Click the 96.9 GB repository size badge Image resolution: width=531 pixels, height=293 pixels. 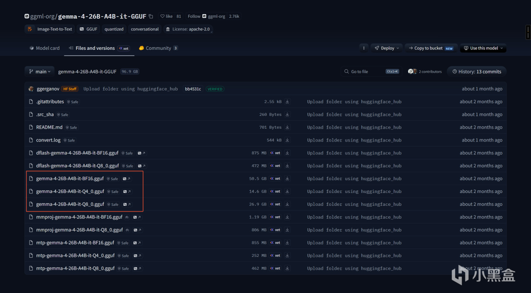[x=130, y=71]
